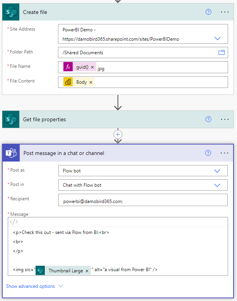Expand the Get file properties action header
Screen dimensions: 237x301
[118, 119]
